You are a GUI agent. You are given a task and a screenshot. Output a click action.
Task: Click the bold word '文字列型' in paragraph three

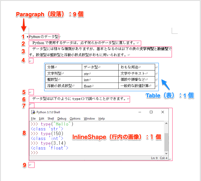point(146,49)
